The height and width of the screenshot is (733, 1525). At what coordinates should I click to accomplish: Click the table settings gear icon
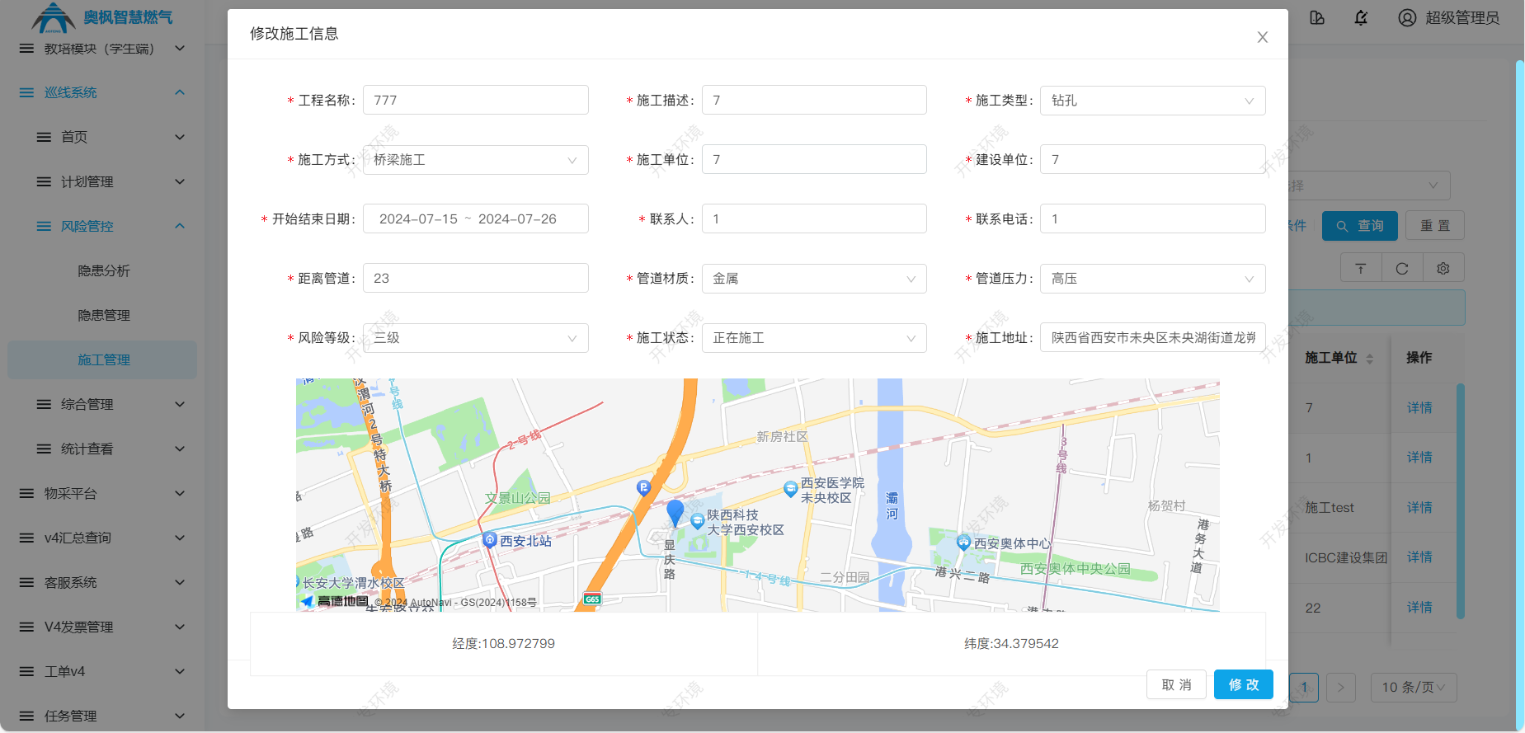[1443, 268]
